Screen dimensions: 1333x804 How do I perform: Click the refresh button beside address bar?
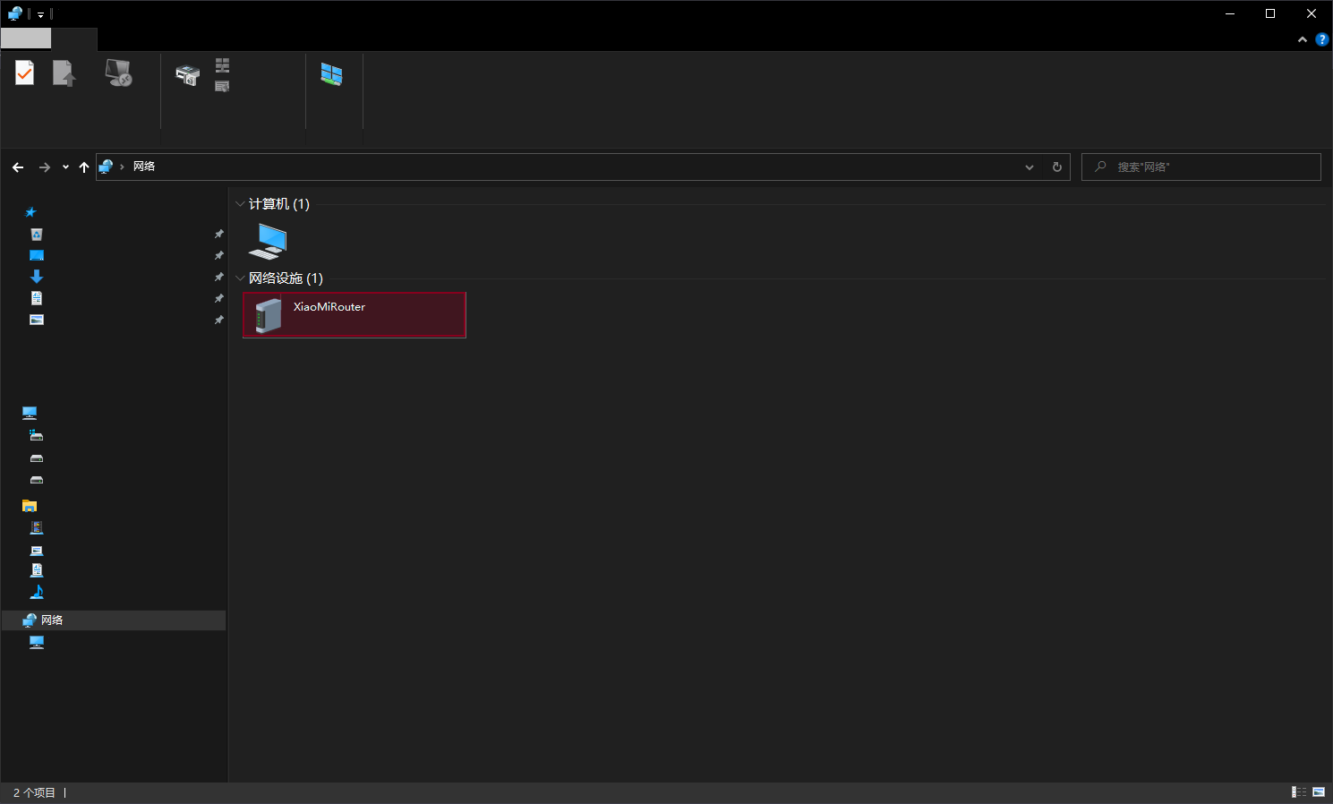point(1057,167)
